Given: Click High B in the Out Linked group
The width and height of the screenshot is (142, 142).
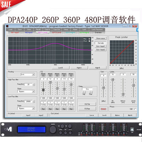Looking at the screenshot, I should click(x=130, y=115).
